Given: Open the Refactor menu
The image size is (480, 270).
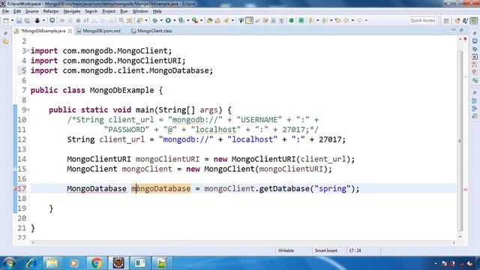Looking at the screenshot, I should 51,11.
